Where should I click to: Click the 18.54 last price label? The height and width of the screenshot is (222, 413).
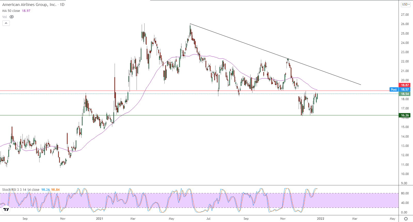405,94
